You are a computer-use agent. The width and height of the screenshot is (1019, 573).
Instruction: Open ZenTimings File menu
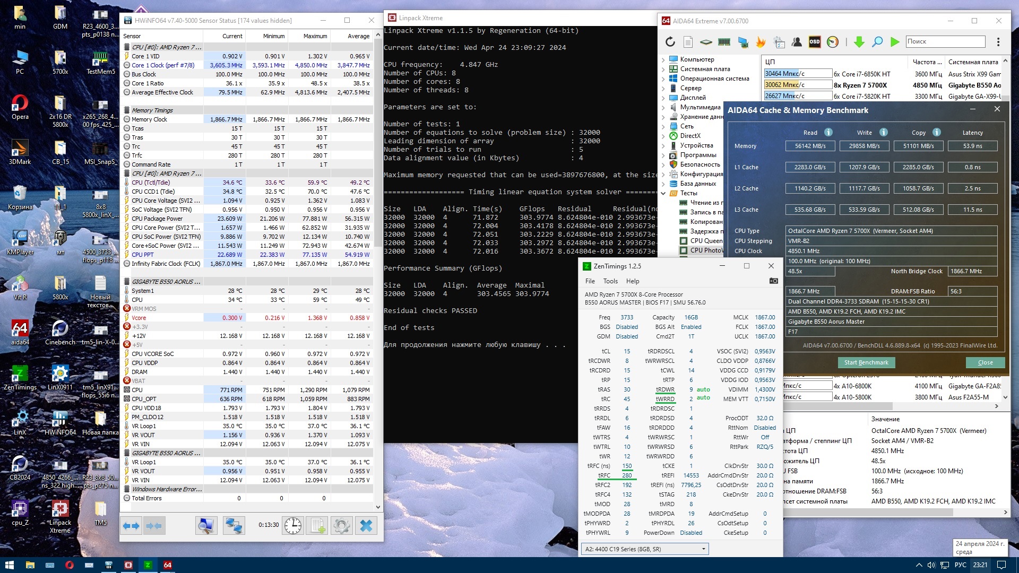[x=590, y=281]
